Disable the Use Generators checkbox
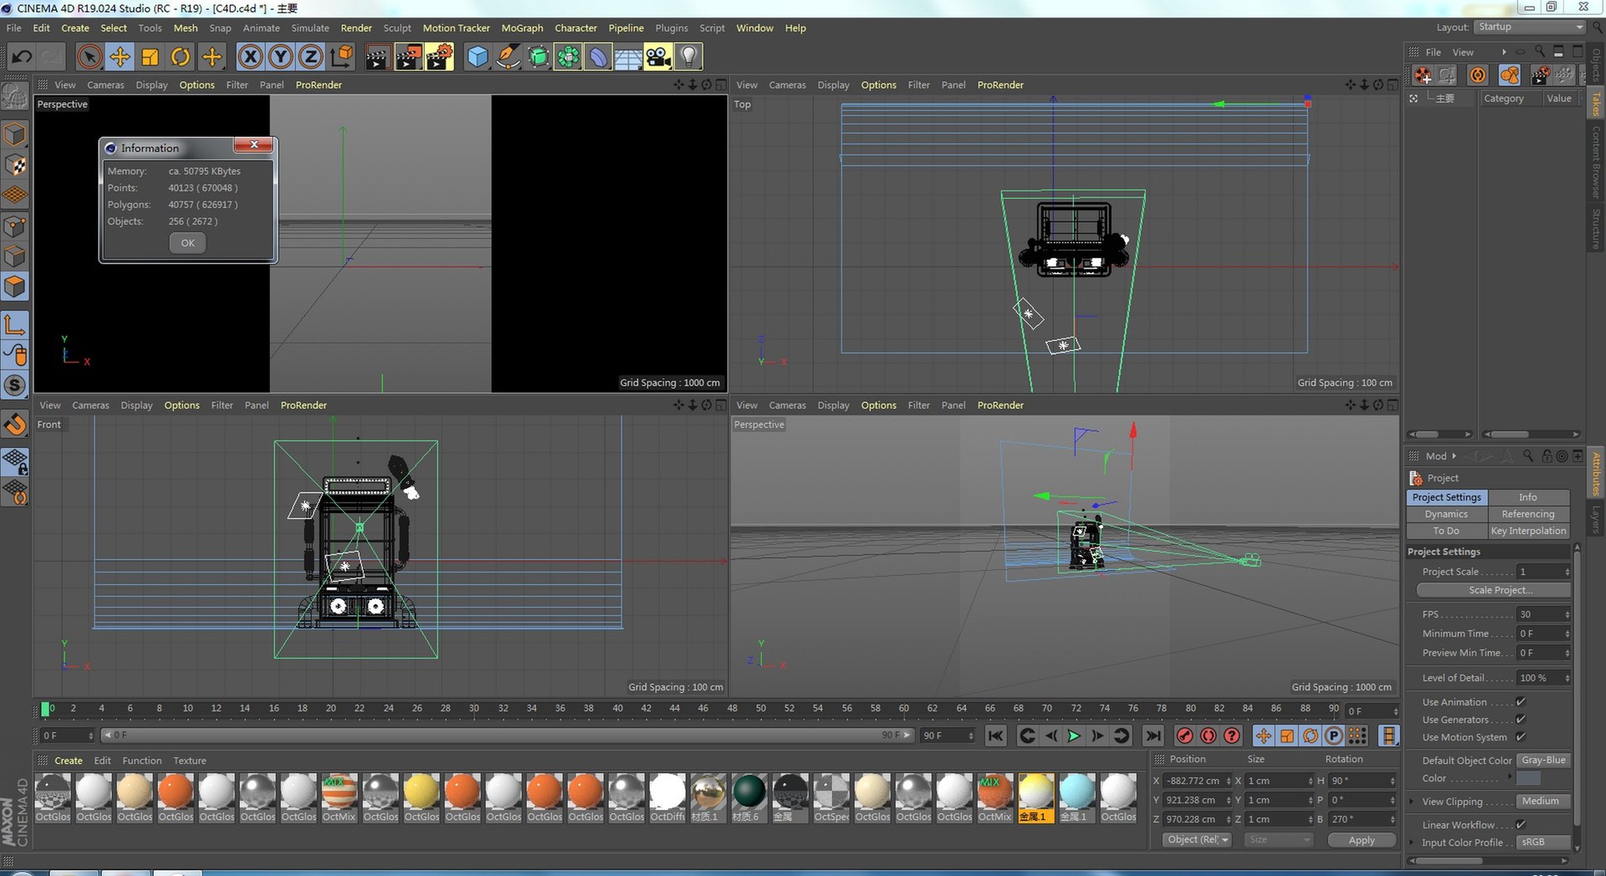 (1521, 720)
